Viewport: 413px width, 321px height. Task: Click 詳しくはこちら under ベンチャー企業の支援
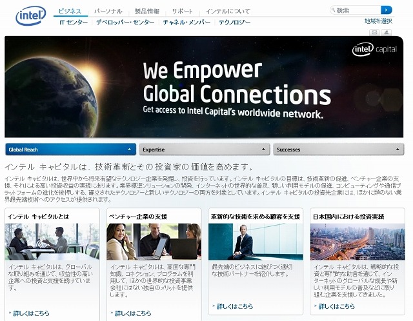pos(133,313)
